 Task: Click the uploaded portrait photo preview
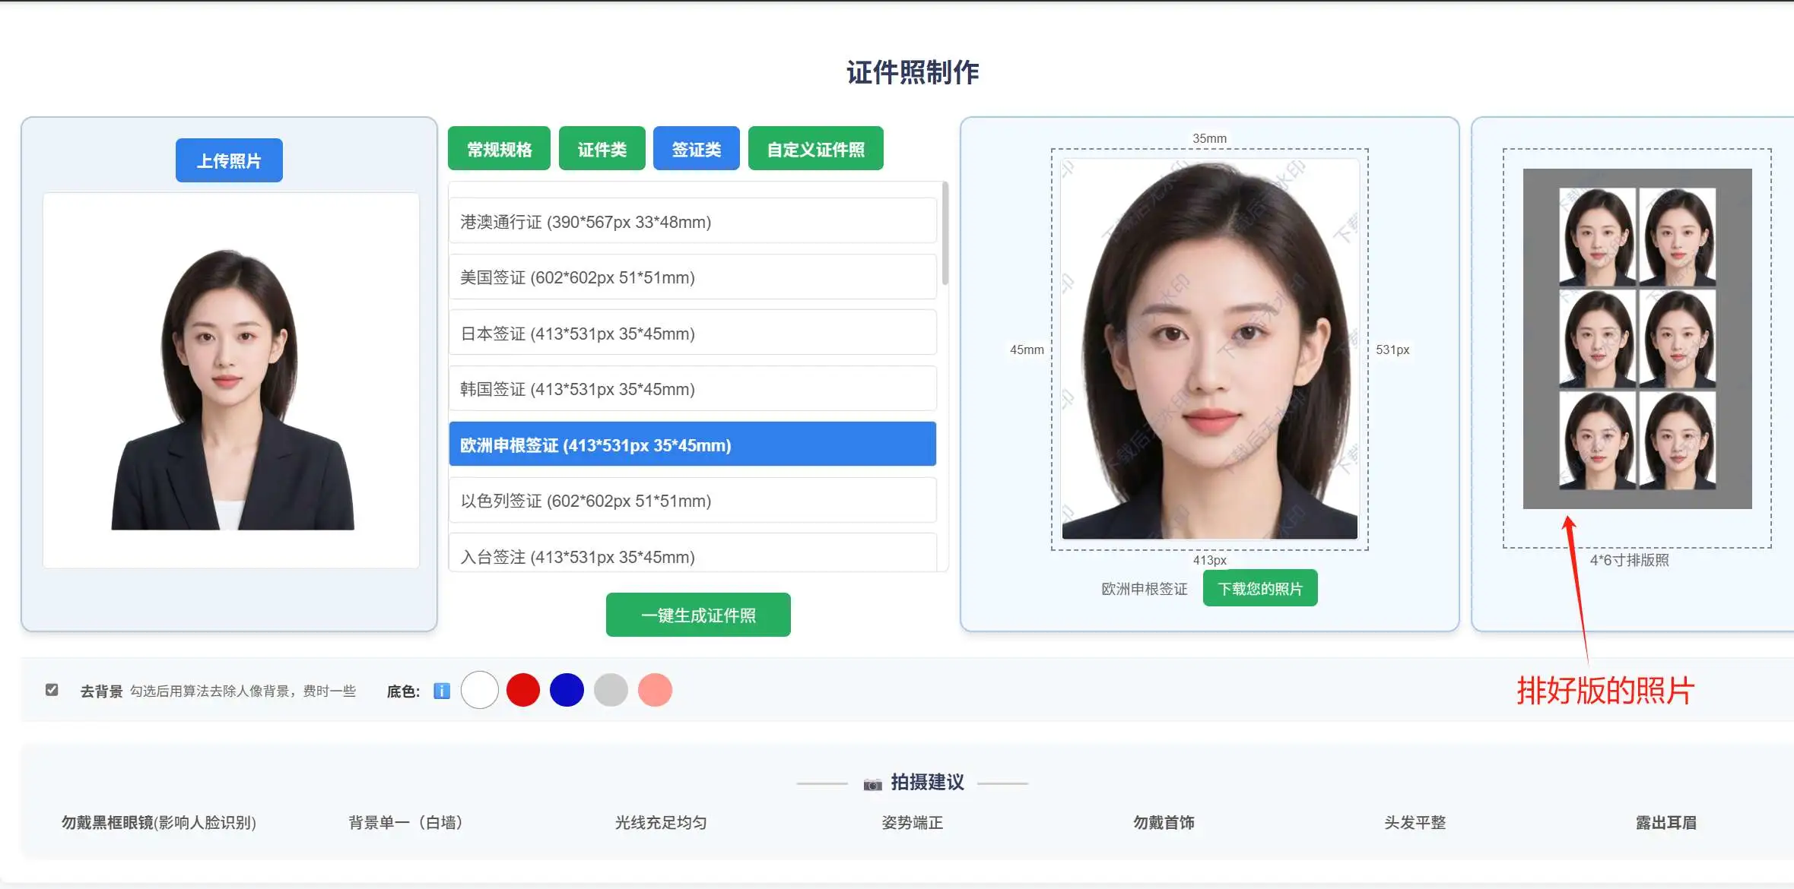click(231, 380)
